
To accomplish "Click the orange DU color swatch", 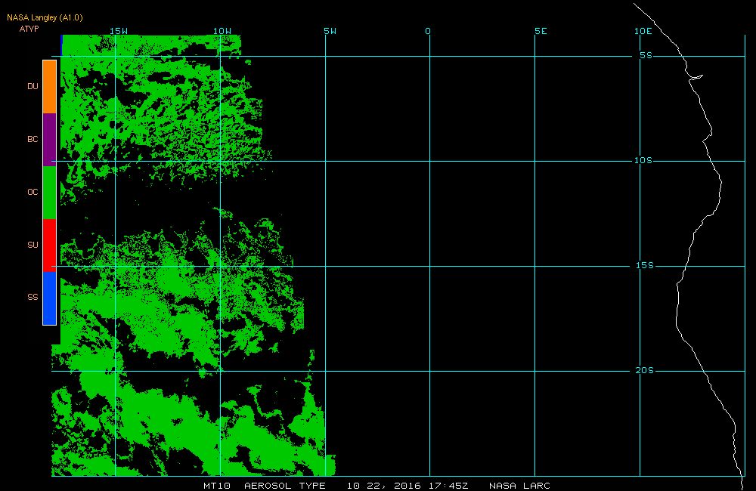I will [50, 87].
